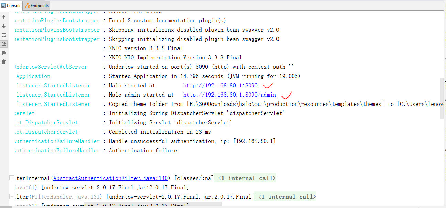Click the Up the Stack Trace arrow icon
The width and height of the screenshot is (446, 208).
point(3,17)
